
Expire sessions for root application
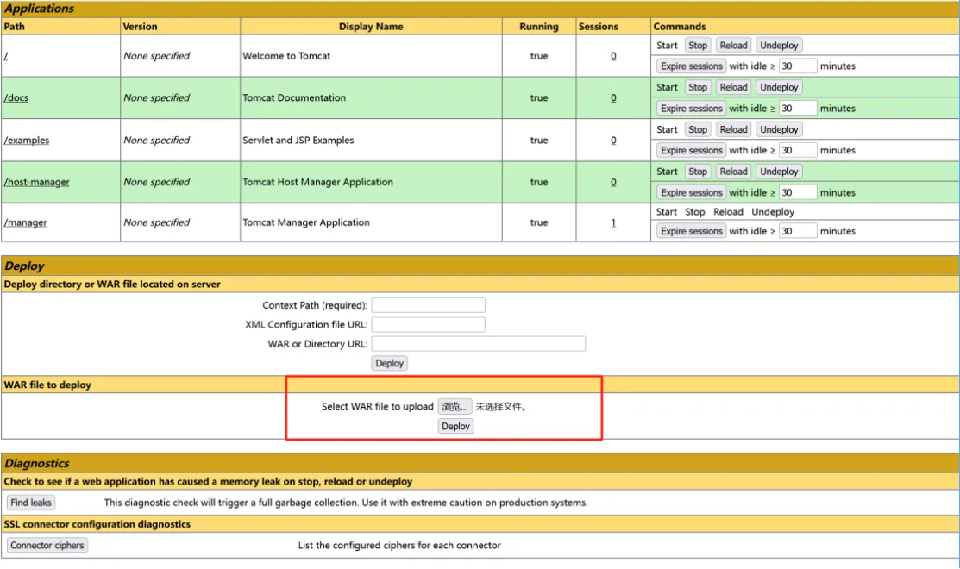pyautogui.click(x=691, y=66)
